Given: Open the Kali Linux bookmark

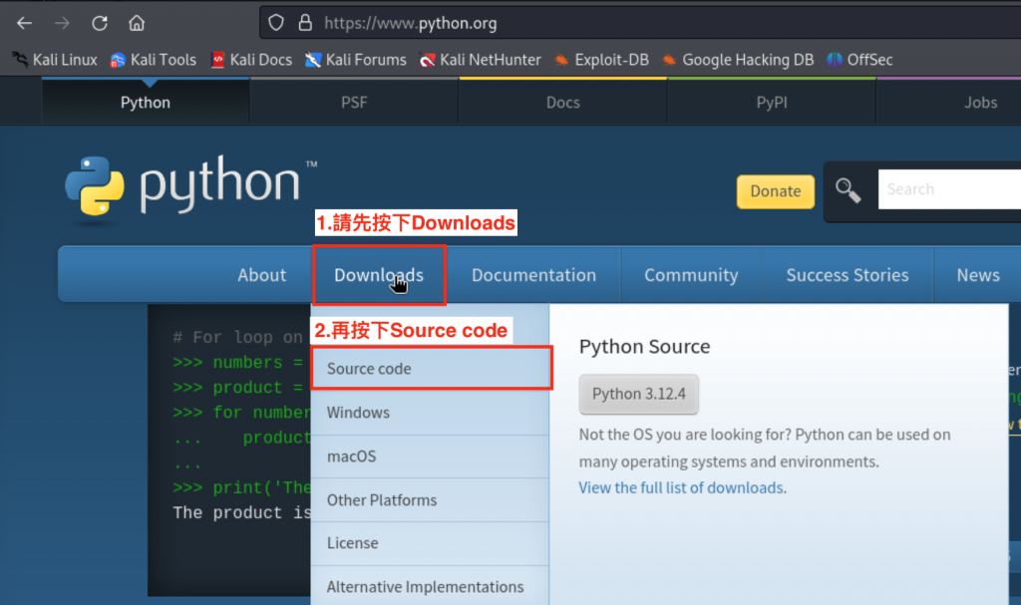Looking at the screenshot, I should pyautogui.click(x=55, y=60).
